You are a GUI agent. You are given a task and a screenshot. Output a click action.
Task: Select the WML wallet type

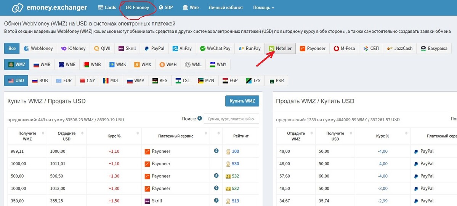193,65
